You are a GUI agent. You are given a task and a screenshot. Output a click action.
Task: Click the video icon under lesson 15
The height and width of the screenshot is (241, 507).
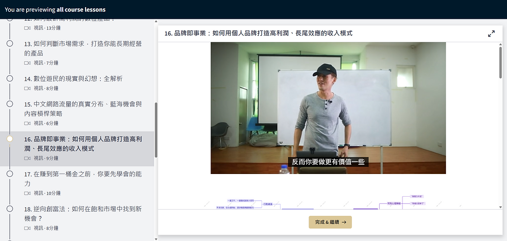coord(27,123)
